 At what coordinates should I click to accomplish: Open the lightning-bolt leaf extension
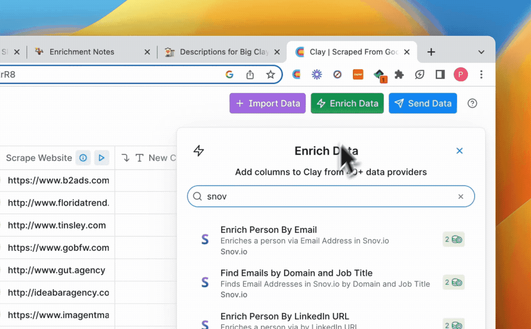tap(419, 74)
